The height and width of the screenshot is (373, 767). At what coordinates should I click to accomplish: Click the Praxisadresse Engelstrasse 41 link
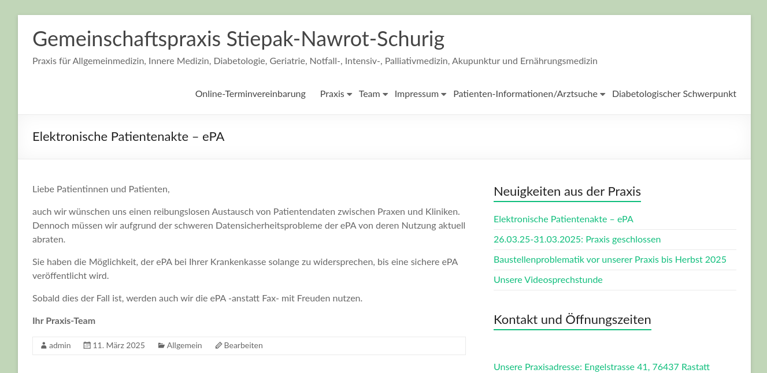601,367
